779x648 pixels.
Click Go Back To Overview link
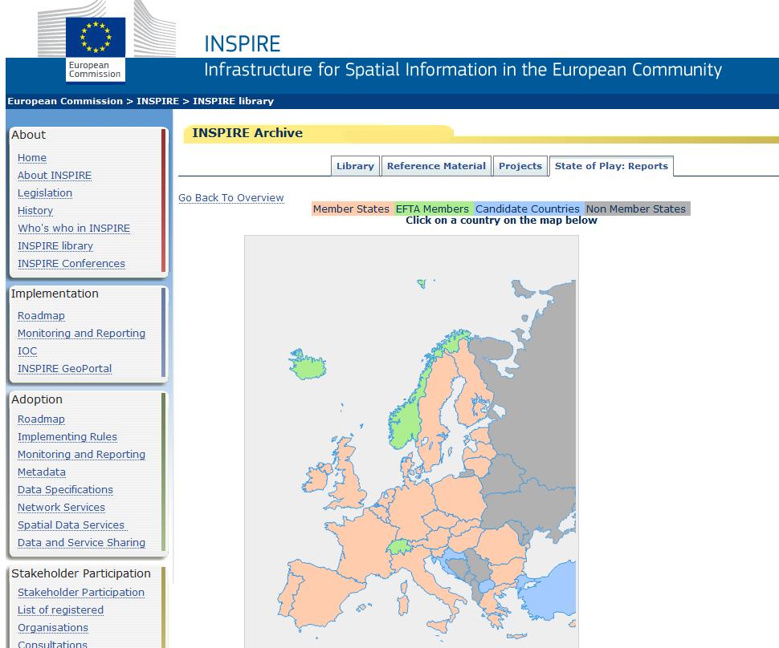tap(231, 197)
